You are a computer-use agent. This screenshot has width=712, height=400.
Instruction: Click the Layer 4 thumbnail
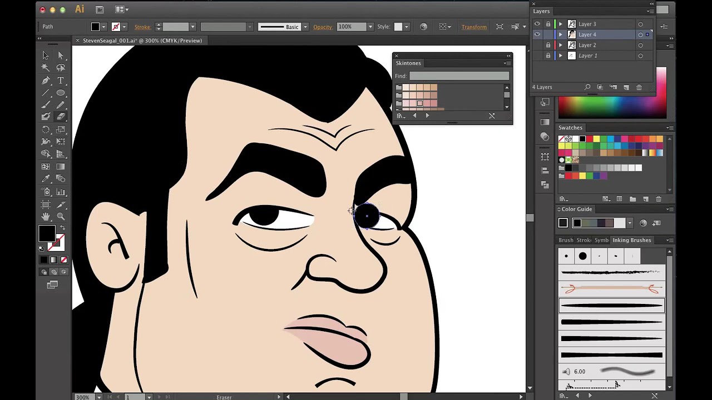tap(571, 34)
